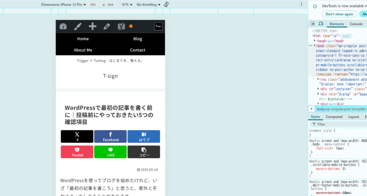Open the About Me menu item
Image resolution: width=367 pixels, height=196 pixels.
point(83,50)
